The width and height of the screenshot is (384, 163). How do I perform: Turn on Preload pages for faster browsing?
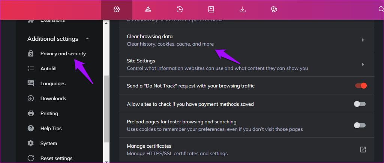pos(360,125)
